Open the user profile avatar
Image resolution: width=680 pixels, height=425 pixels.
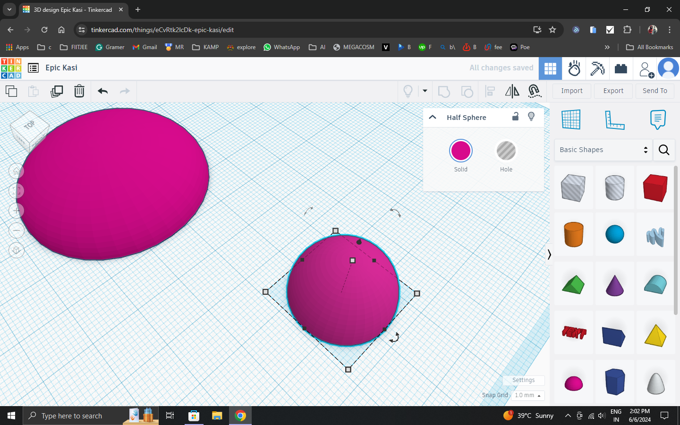(x=668, y=68)
